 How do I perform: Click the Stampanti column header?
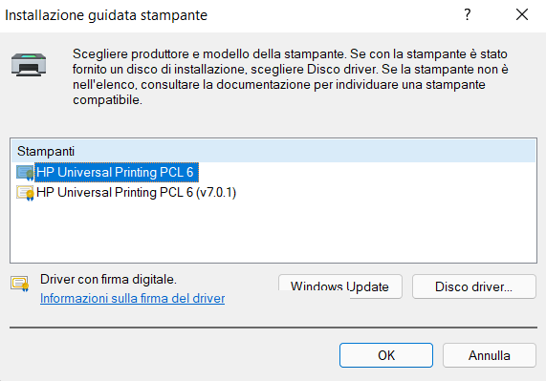tap(273, 151)
